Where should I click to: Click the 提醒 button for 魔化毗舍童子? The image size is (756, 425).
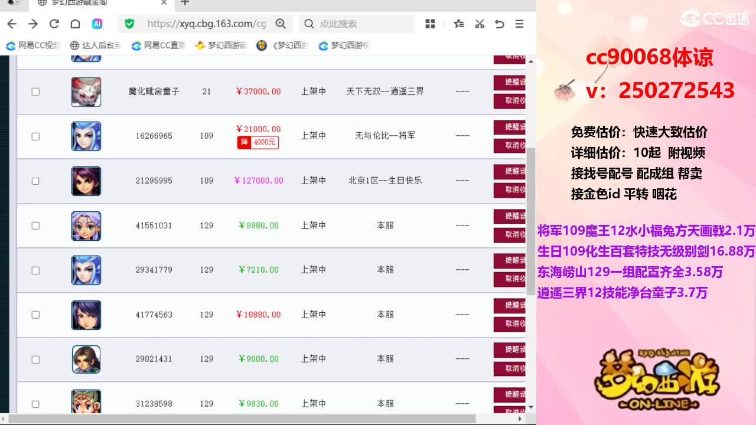[x=510, y=83]
